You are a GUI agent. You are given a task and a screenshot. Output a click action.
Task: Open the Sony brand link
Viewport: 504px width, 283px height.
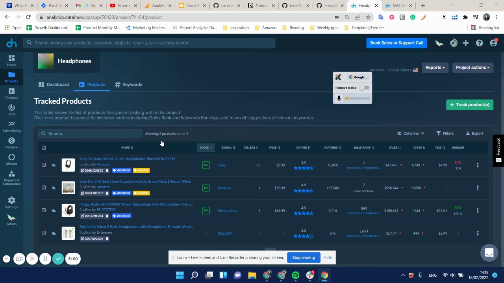(222, 165)
